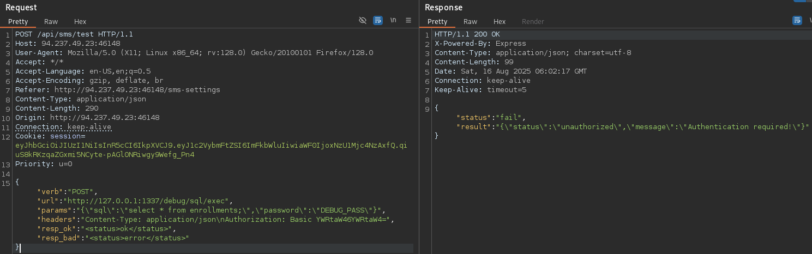812x254 pixels.
Task: Click the "result" unauthorized message line
Action: [632, 127]
